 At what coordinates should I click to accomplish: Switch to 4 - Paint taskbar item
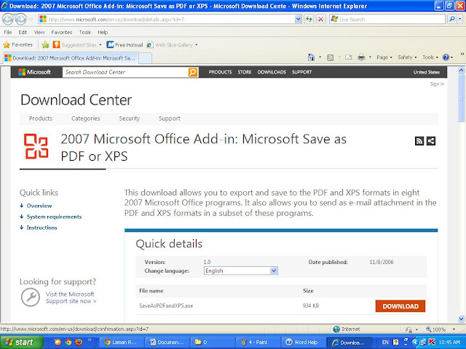click(x=258, y=342)
